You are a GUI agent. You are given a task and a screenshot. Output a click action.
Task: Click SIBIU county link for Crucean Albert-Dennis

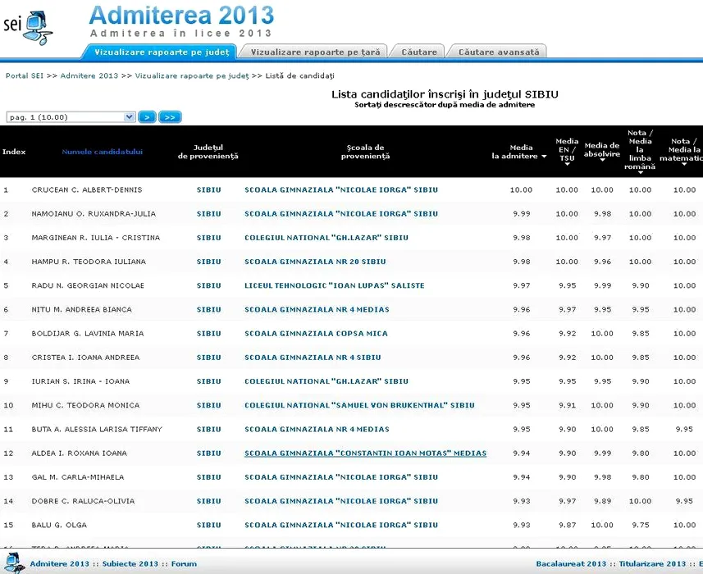[208, 190]
